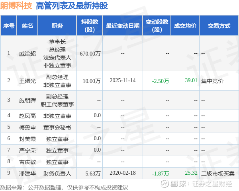Click 职工代表董事 position text

[57, 104]
